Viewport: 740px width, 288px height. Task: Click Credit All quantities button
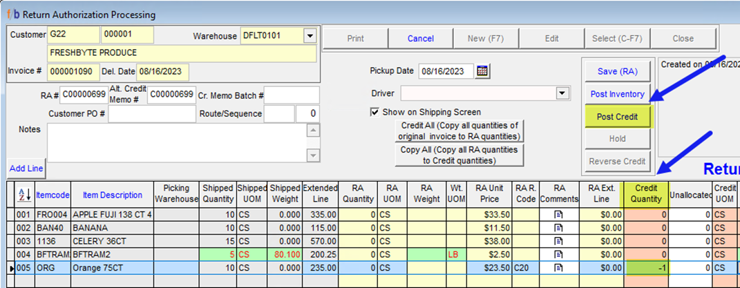(459, 131)
